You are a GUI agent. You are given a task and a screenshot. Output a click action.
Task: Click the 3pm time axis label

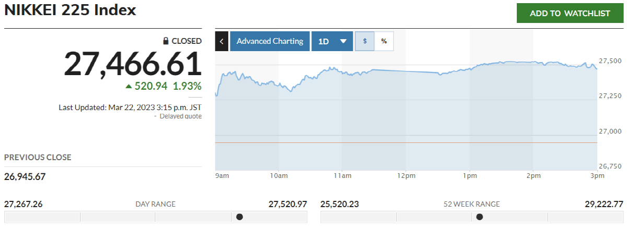point(597,176)
